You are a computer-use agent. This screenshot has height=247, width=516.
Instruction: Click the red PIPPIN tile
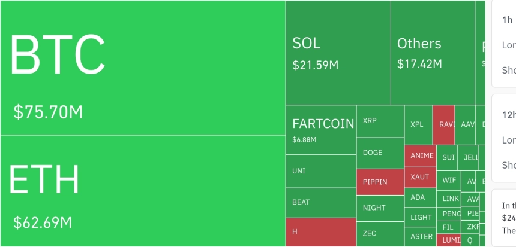(x=380, y=182)
